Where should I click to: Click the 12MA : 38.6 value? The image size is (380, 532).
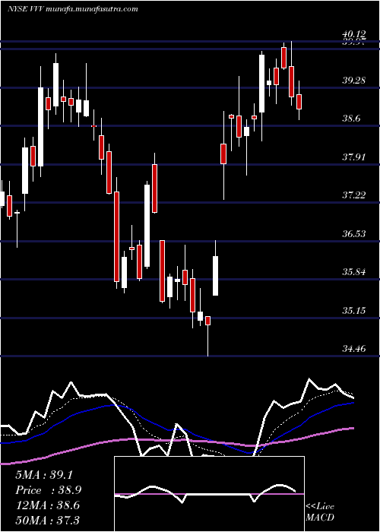[x=47, y=505]
